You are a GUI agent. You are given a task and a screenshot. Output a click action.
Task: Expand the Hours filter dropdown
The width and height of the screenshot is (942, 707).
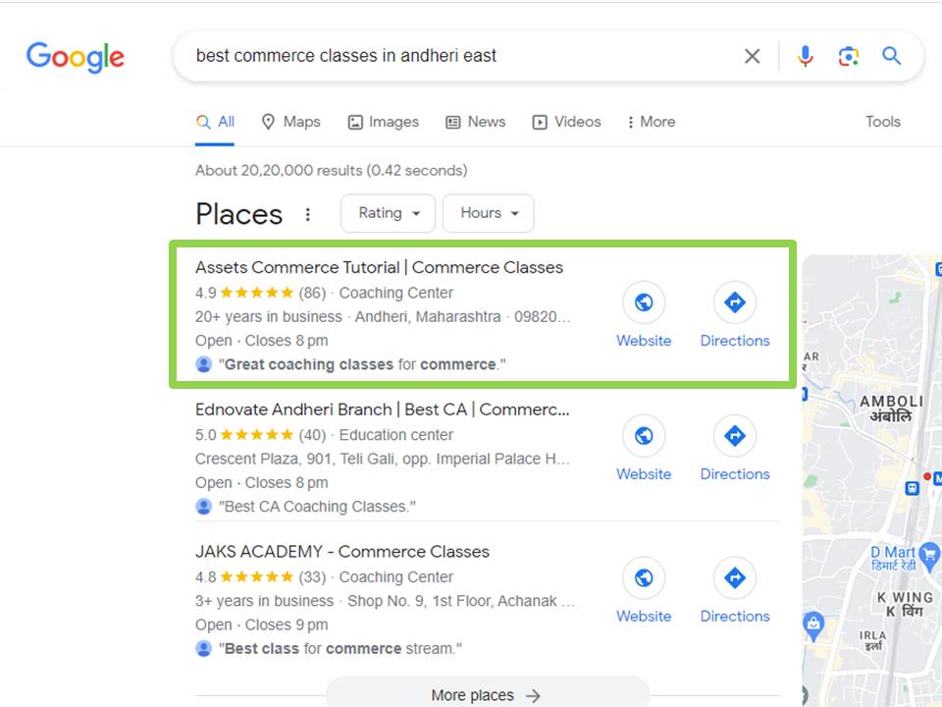(488, 213)
